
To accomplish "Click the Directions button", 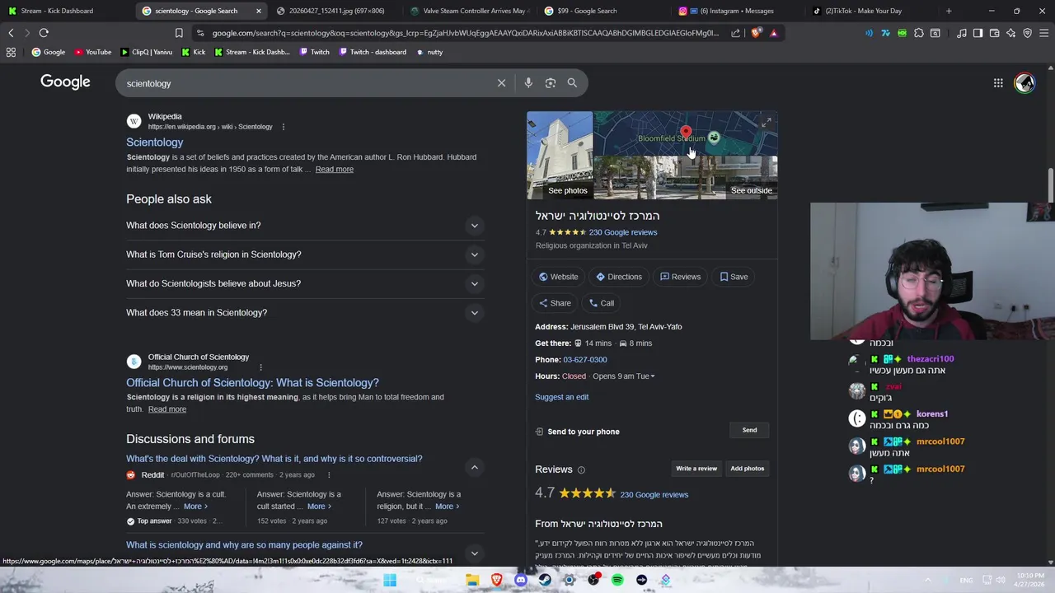I will coord(619,277).
